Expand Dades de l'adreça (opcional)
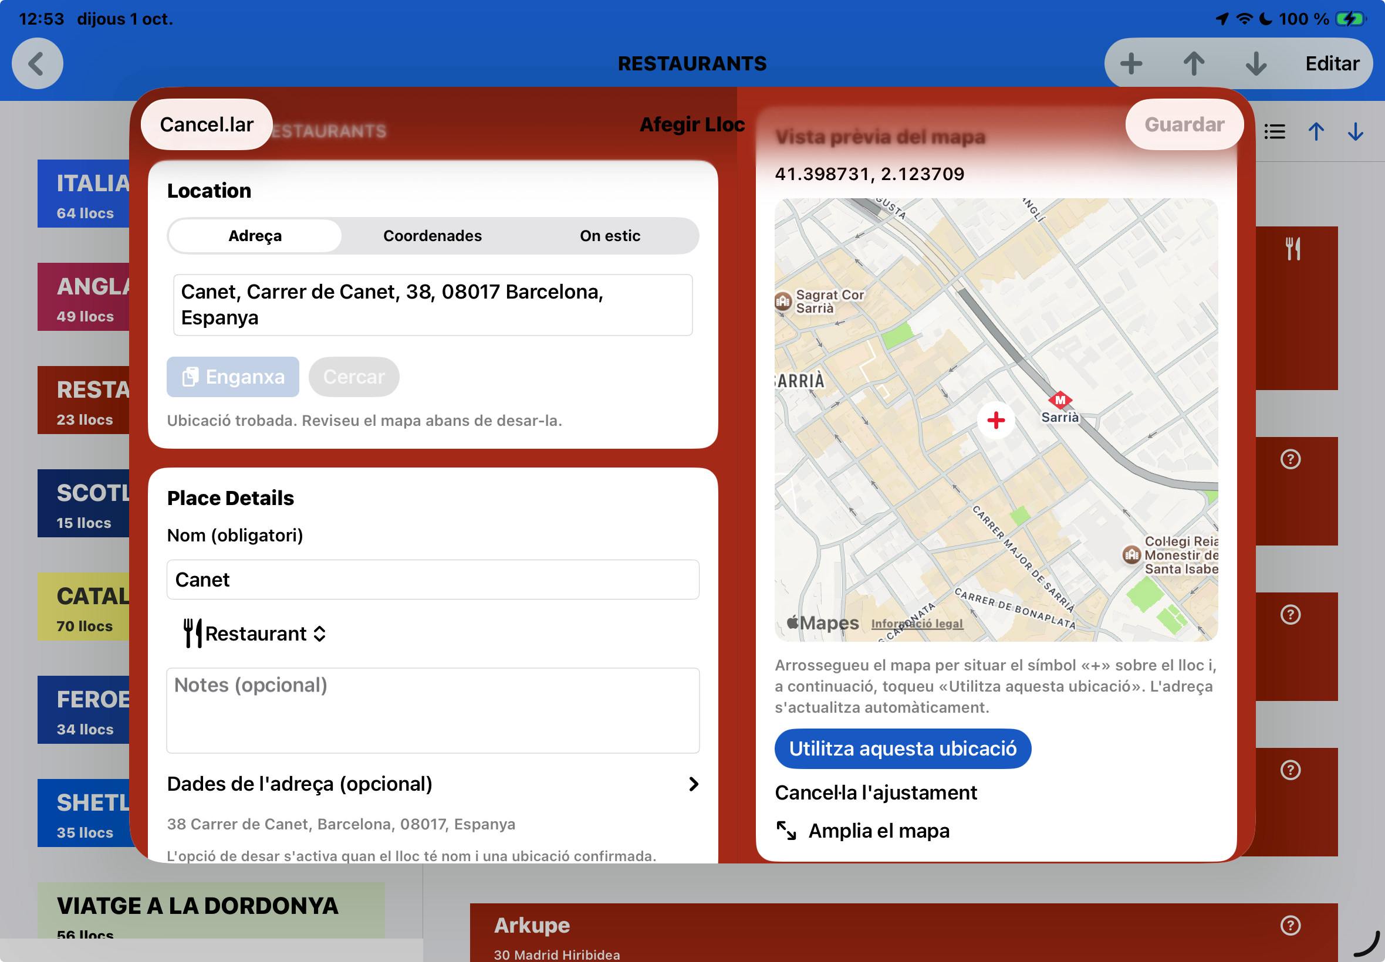Viewport: 1385px width, 962px height. [x=433, y=784]
